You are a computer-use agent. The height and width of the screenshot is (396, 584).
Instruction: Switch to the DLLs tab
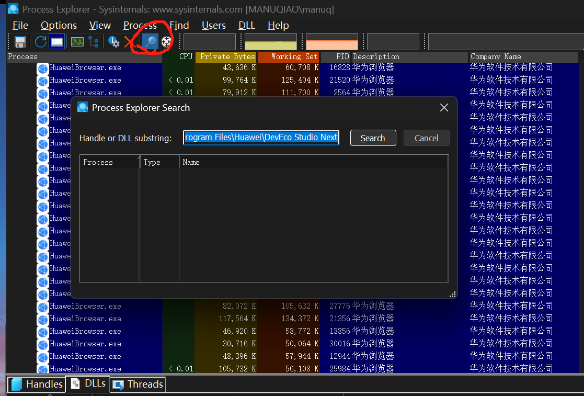tap(88, 383)
